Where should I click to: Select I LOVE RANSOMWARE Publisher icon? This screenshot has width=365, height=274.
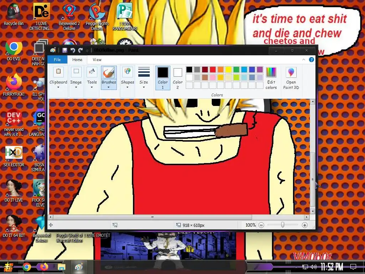(x=125, y=17)
